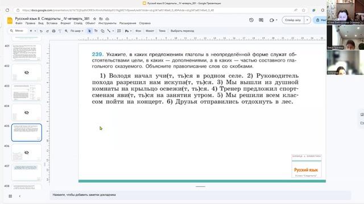Start the Слайд-шоу presentation
Viewport: 364px width, 204px height.
point(293,20)
